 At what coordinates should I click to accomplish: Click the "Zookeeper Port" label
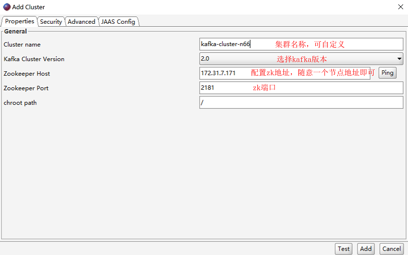point(26,88)
